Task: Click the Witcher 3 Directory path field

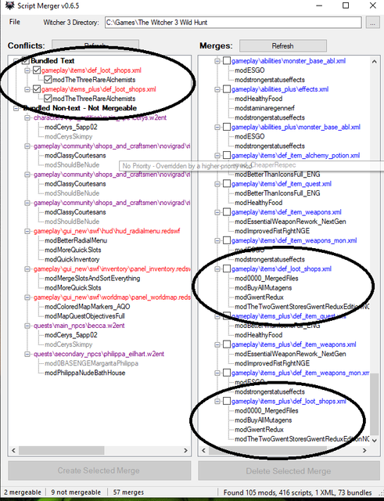Action: (233, 23)
